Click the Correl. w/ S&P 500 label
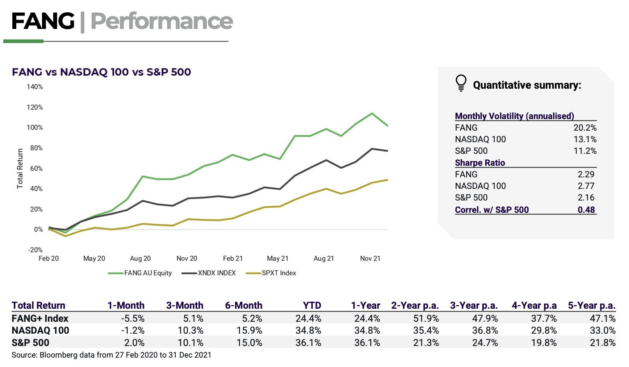The image size is (629, 367). [x=492, y=210]
